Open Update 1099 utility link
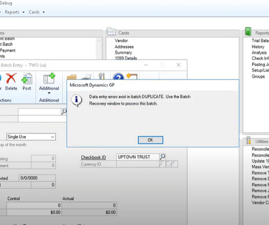The image size is (269, 225). click(x=260, y=161)
